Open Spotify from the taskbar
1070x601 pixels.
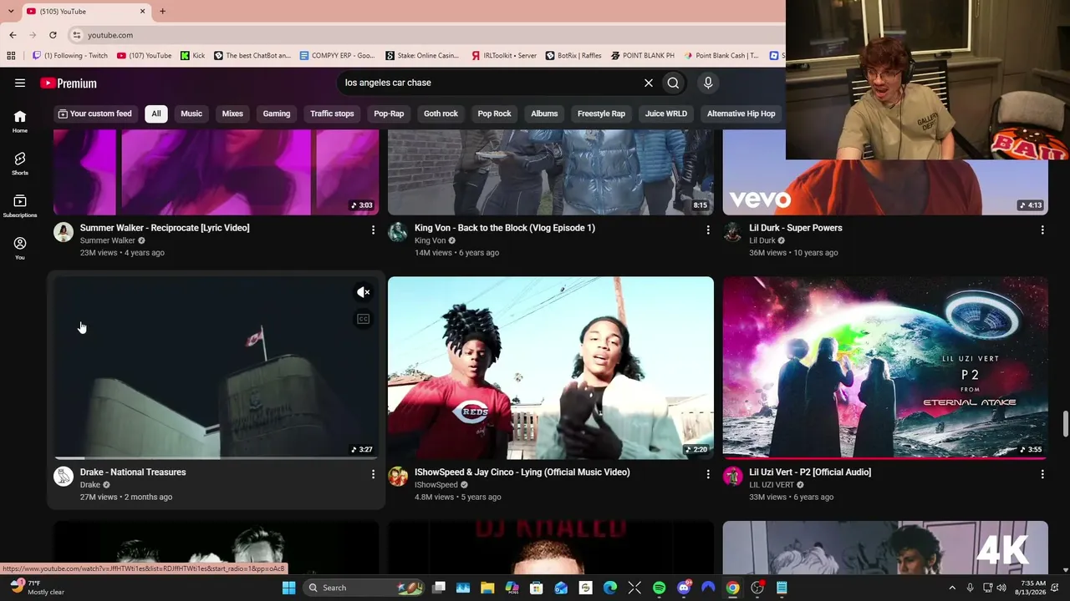point(659,588)
